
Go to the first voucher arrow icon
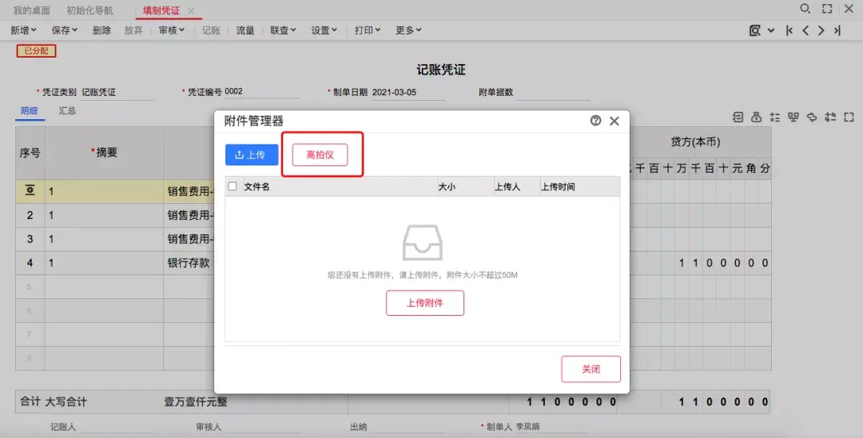[x=789, y=31]
